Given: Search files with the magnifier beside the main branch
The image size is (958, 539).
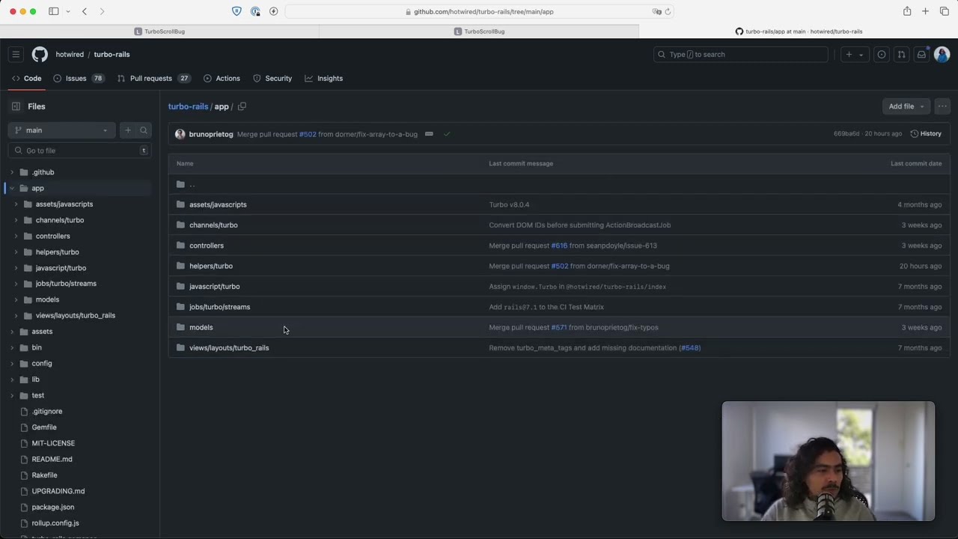Looking at the screenshot, I should [144, 130].
